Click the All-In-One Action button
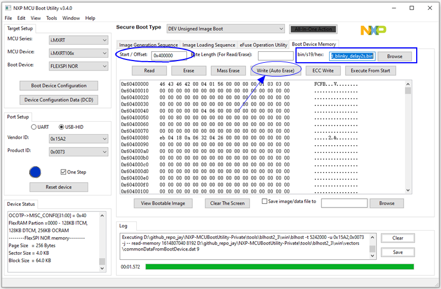The image size is (441, 289). click(x=313, y=29)
